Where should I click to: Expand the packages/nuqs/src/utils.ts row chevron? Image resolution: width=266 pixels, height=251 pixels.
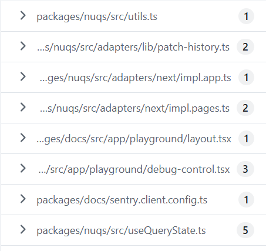(23, 16)
